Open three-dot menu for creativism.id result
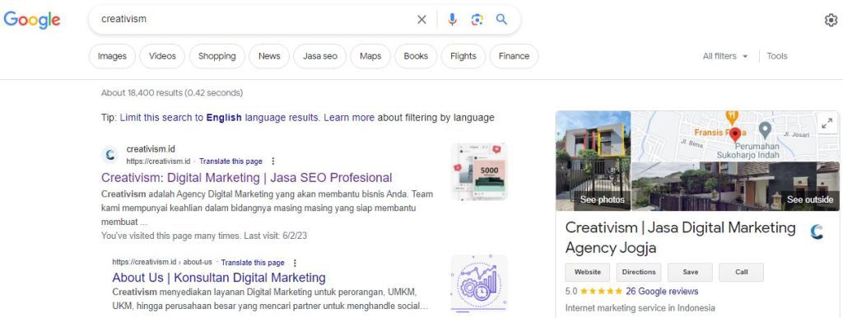The height and width of the screenshot is (318, 843). pyautogui.click(x=273, y=161)
